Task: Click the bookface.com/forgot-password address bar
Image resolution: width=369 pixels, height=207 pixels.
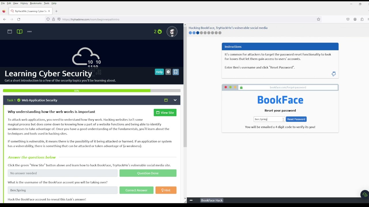Action: 288,87
